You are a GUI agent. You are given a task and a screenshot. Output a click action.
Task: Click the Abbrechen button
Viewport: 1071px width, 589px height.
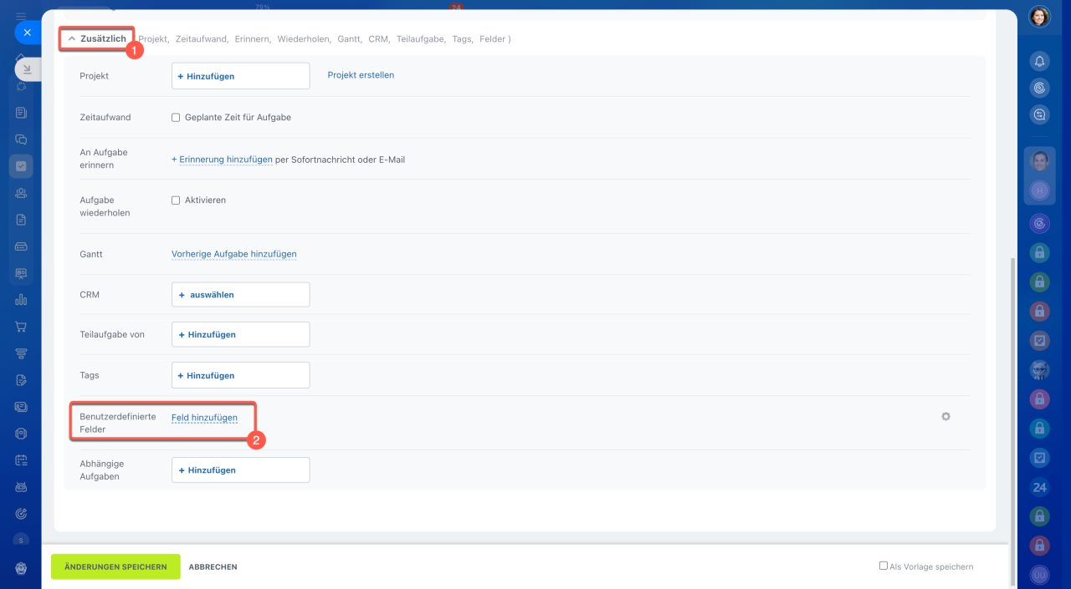[213, 567]
